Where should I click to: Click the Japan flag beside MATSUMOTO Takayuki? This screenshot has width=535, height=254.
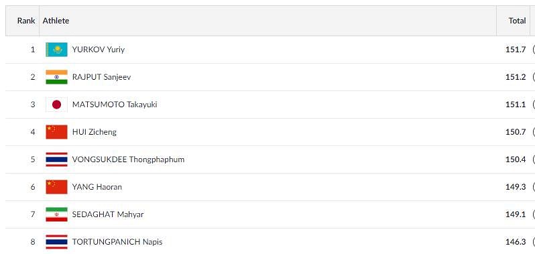[x=56, y=105]
